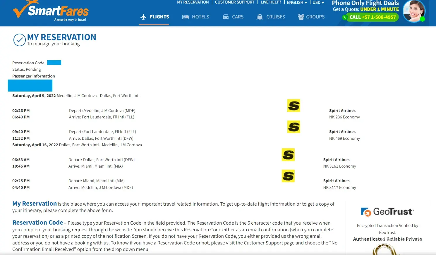Expand the USD currency dropdown

point(318,2)
